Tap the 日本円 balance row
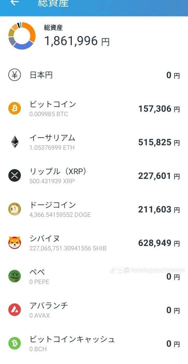Screen dimensions: 188x364 pos(94,75)
